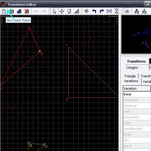
Task: Select the linear variation row
Action: (137, 94)
